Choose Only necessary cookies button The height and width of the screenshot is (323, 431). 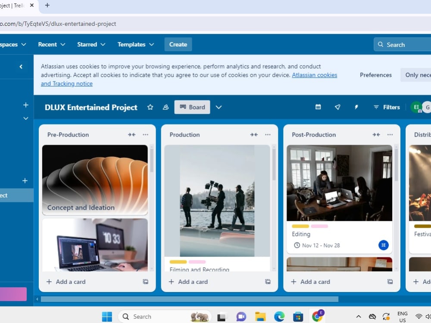tap(416, 75)
